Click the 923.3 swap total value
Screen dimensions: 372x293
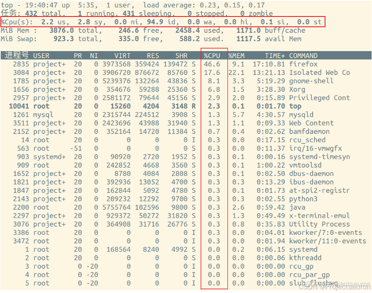pos(63,39)
